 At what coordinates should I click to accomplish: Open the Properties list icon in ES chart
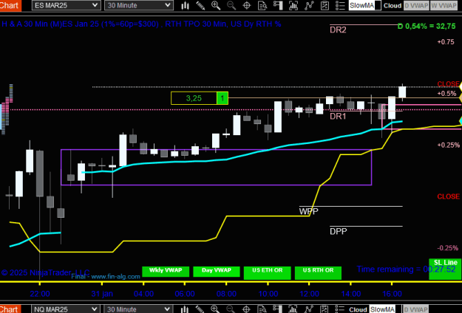[x=340, y=6]
